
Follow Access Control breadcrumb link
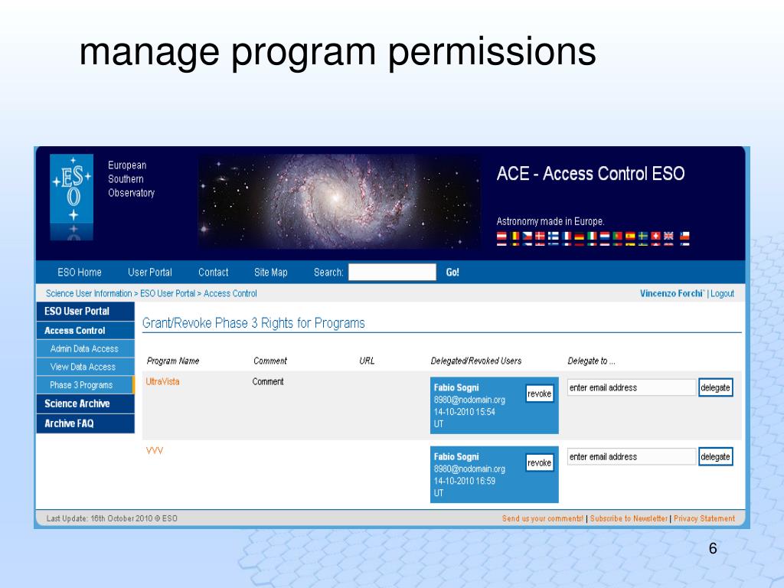(230, 293)
